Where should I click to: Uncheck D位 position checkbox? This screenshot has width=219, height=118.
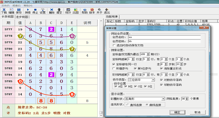click(x=145, y=87)
